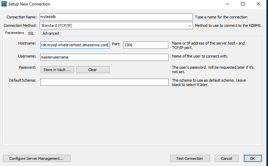Click the empty Default Schema field
The width and height of the screenshot is (268, 166).
pos(104,82)
